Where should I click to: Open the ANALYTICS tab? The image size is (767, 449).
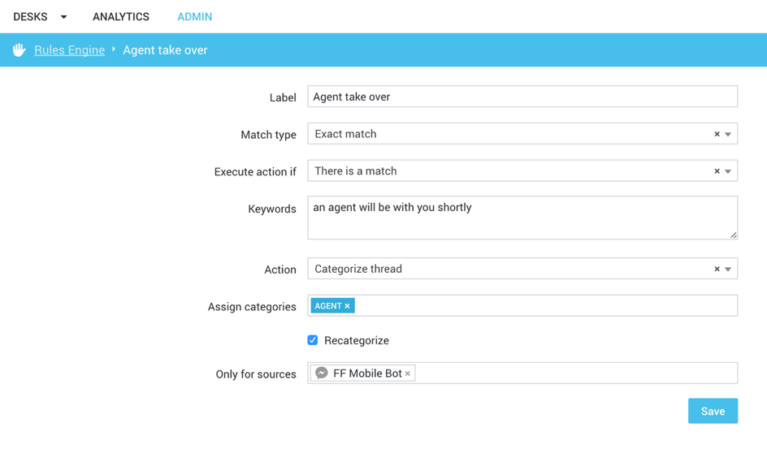click(x=121, y=17)
